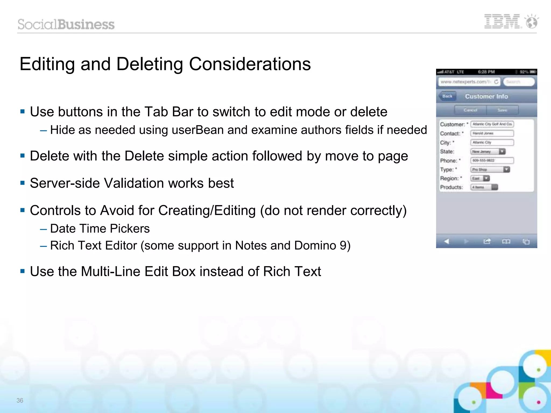Click the SocialBusiness logo text
The height and width of the screenshot is (413, 551).
(66, 24)
